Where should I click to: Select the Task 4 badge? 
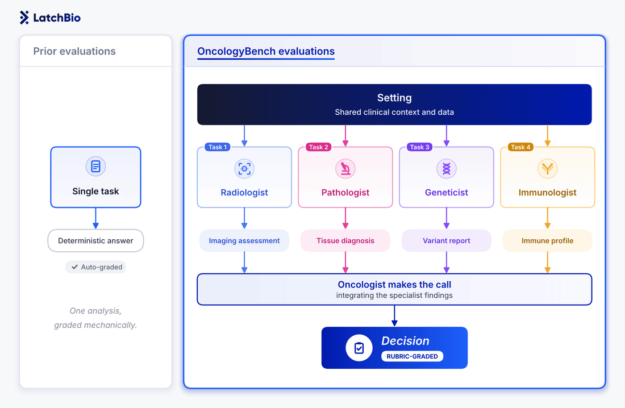(x=520, y=147)
